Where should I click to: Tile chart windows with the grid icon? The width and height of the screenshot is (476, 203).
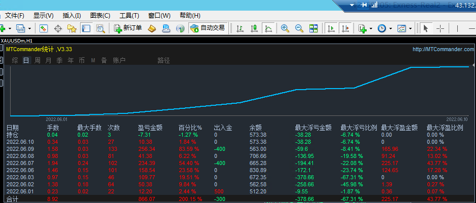313,28
